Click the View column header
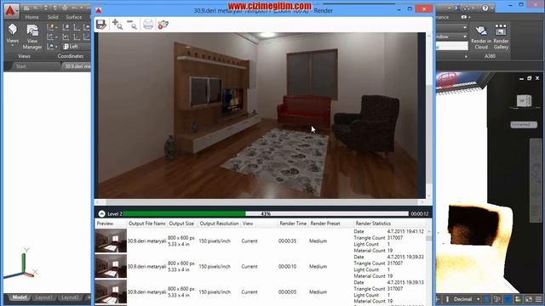This screenshot has height=306, width=545. (248, 224)
